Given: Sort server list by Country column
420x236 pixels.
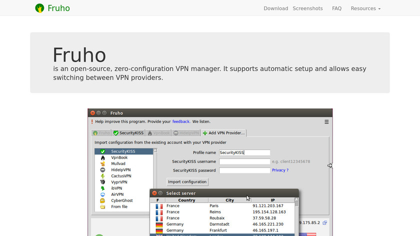Looking at the screenshot, I should [x=186, y=200].
